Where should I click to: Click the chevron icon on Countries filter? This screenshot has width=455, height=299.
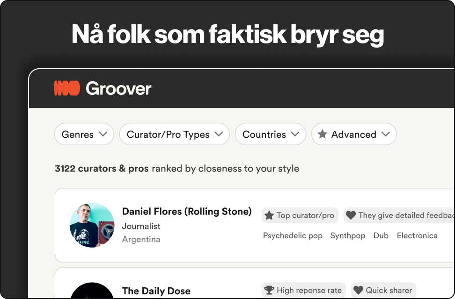(x=296, y=134)
